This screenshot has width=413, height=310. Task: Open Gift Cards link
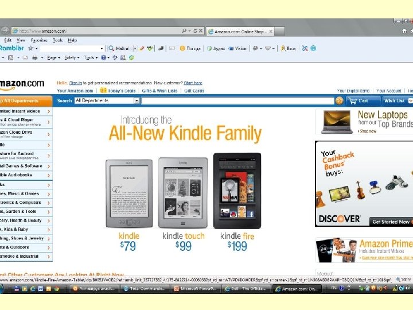(194, 91)
